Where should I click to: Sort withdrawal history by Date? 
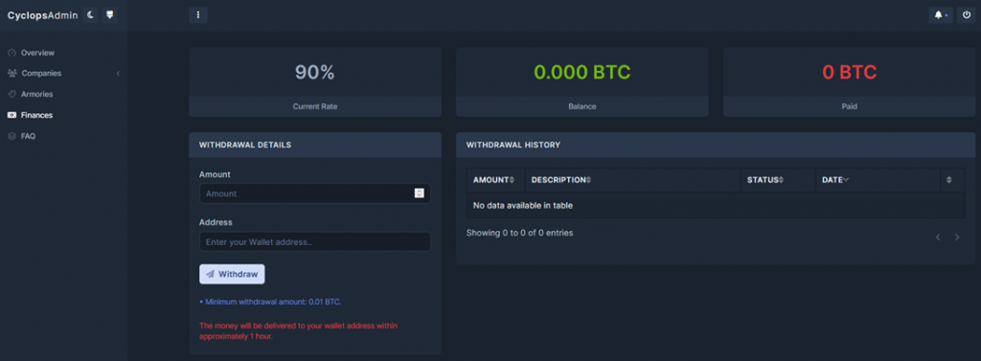pyautogui.click(x=878, y=180)
